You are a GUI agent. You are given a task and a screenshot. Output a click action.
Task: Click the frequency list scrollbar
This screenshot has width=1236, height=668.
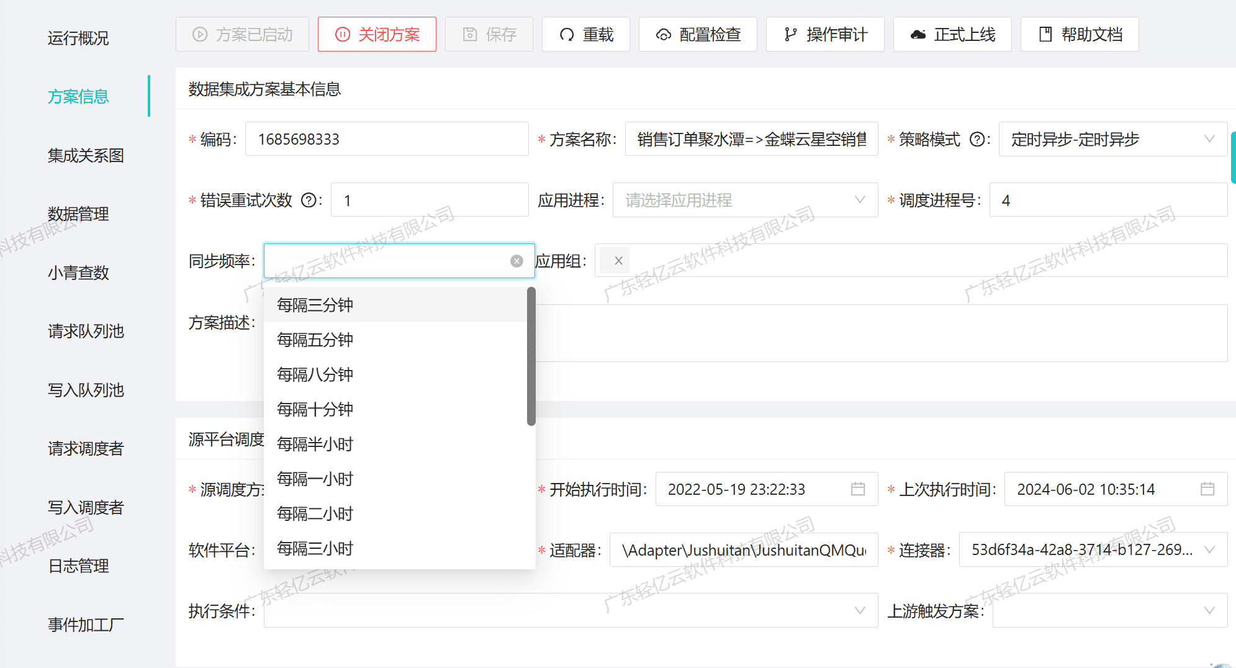pos(531,356)
